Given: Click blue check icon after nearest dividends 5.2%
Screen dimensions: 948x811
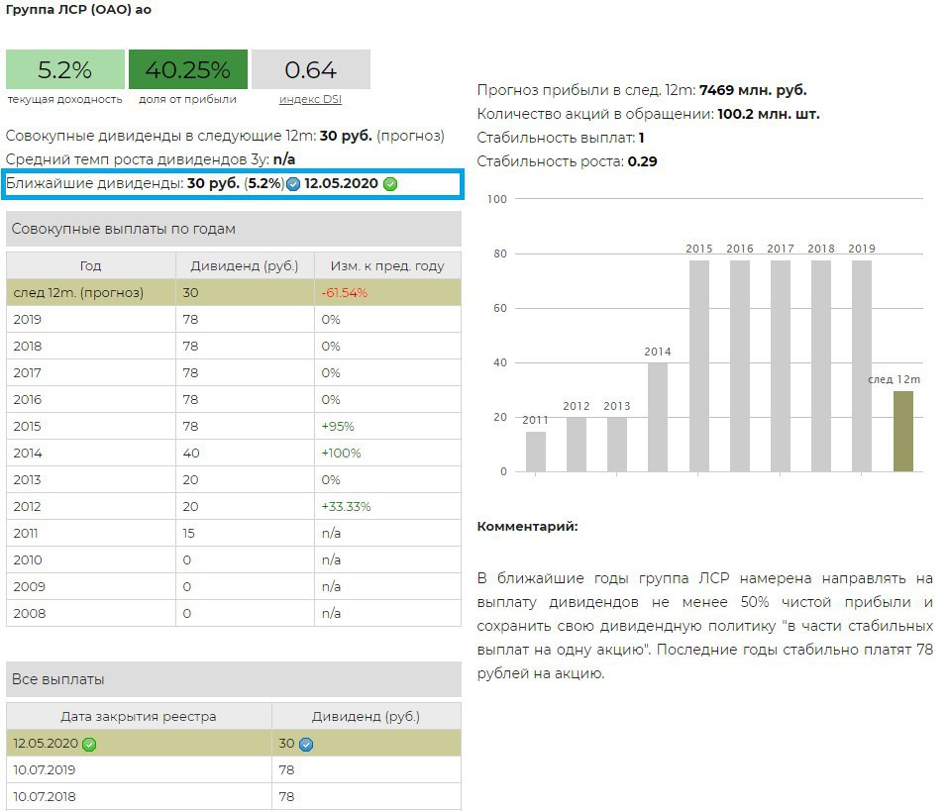Looking at the screenshot, I should (x=293, y=184).
